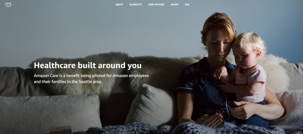Click the smartphone held by the woman
303x134 pixels.
coord(217,117)
